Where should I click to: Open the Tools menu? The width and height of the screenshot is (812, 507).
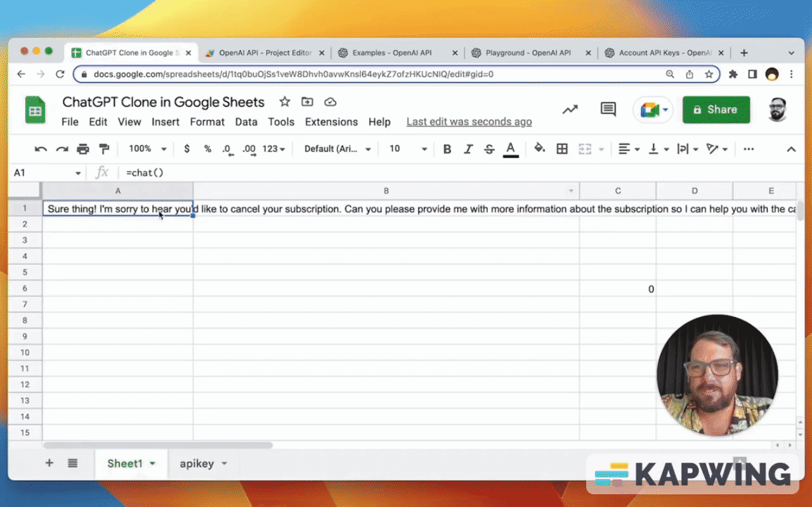[x=281, y=122]
